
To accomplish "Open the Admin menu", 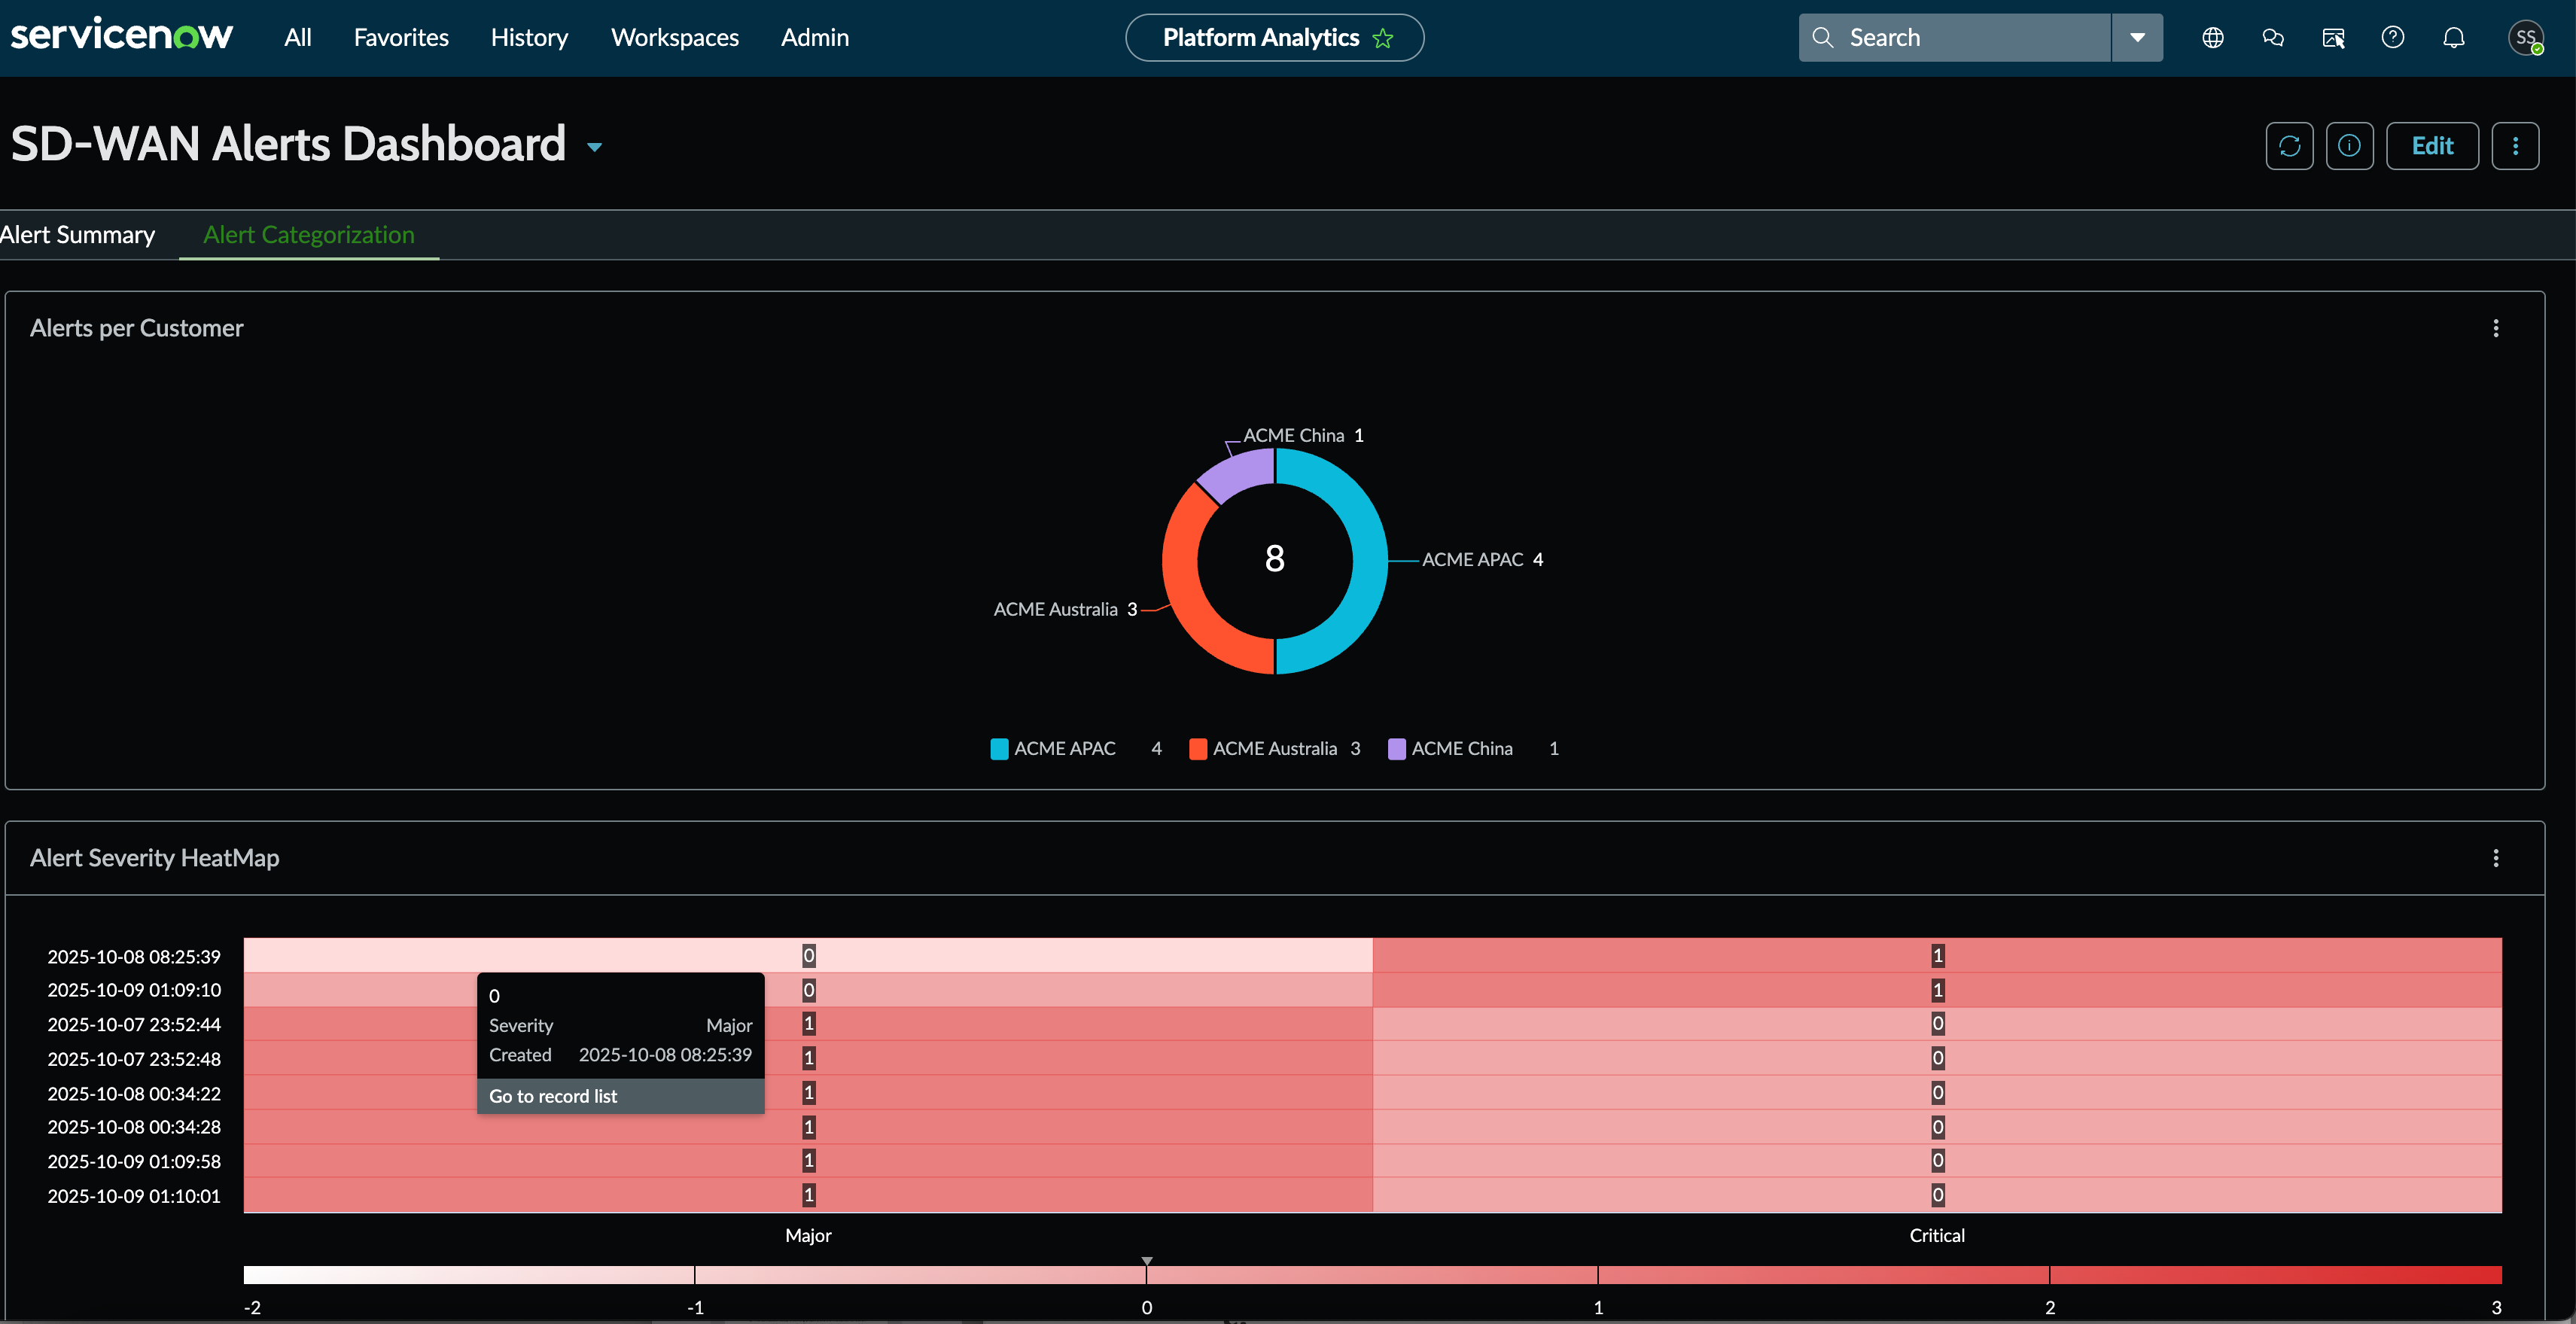I will click(x=815, y=37).
